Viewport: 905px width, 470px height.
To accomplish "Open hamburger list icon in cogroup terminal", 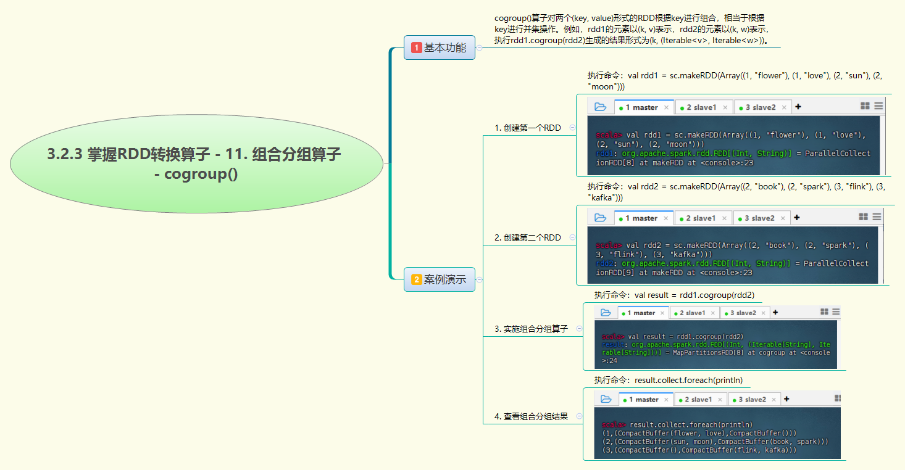I will tap(836, 312).
